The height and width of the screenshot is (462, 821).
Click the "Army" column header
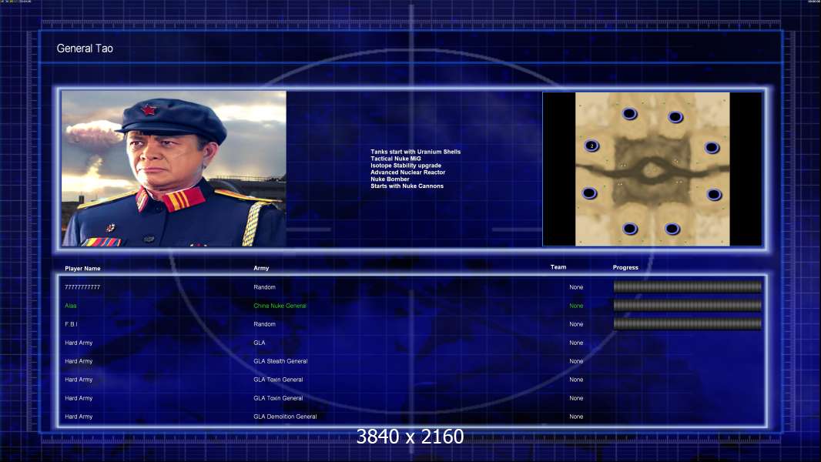tap(261, 268)
